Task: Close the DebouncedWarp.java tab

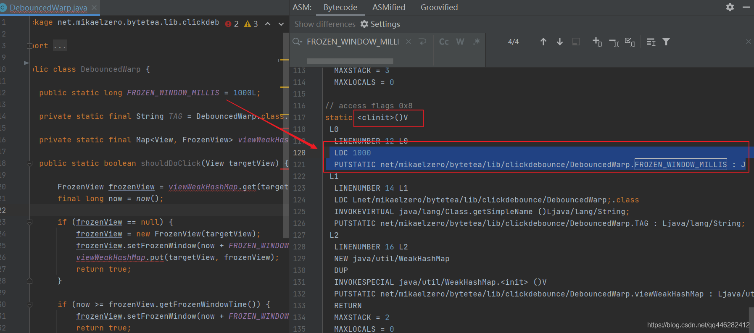Action: [x=94, y=8]
